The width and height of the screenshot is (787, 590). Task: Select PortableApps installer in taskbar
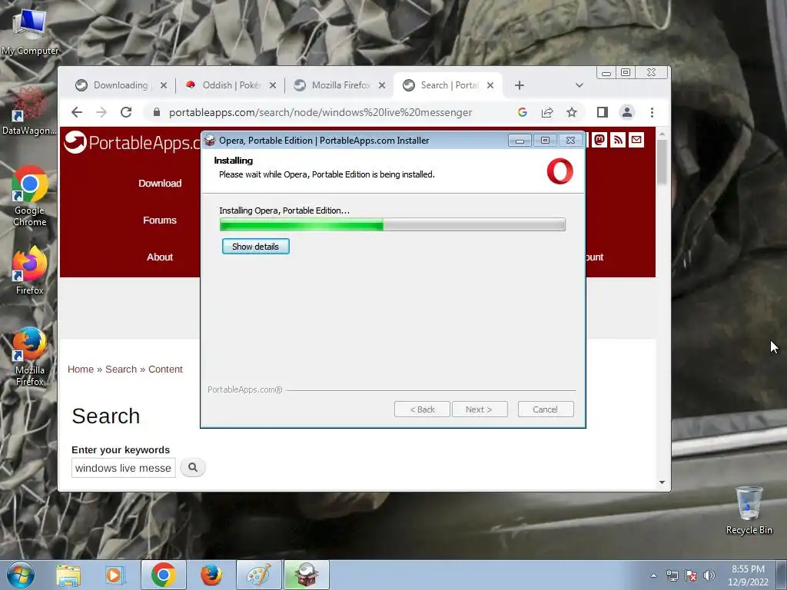307,575
